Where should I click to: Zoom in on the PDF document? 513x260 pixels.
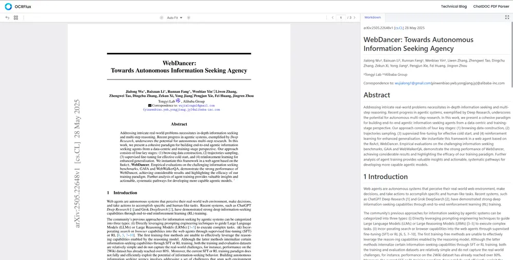(188, 17)
